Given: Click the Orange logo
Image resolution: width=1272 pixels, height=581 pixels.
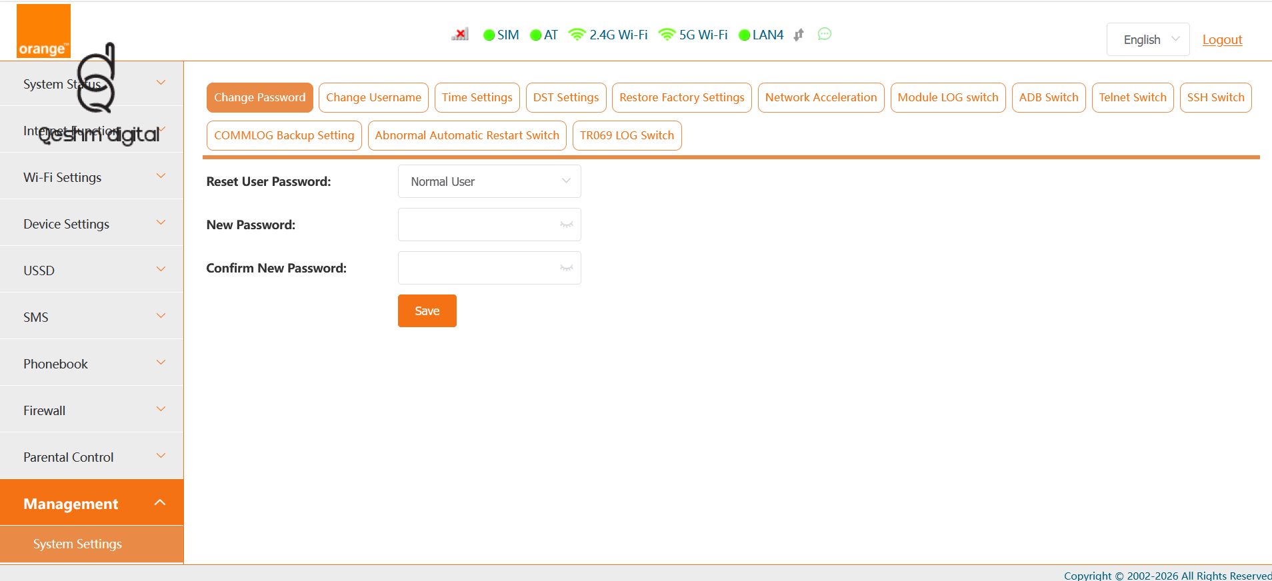Looking at the screenshot, I should pos(43,31).
